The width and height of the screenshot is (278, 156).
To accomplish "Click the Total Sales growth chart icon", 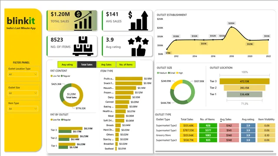I will [x=83, y=20].
